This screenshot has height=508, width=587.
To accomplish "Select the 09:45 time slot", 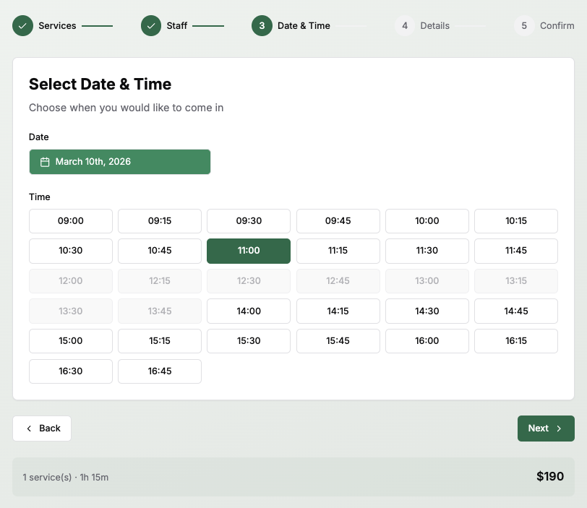I will [338, 221].
